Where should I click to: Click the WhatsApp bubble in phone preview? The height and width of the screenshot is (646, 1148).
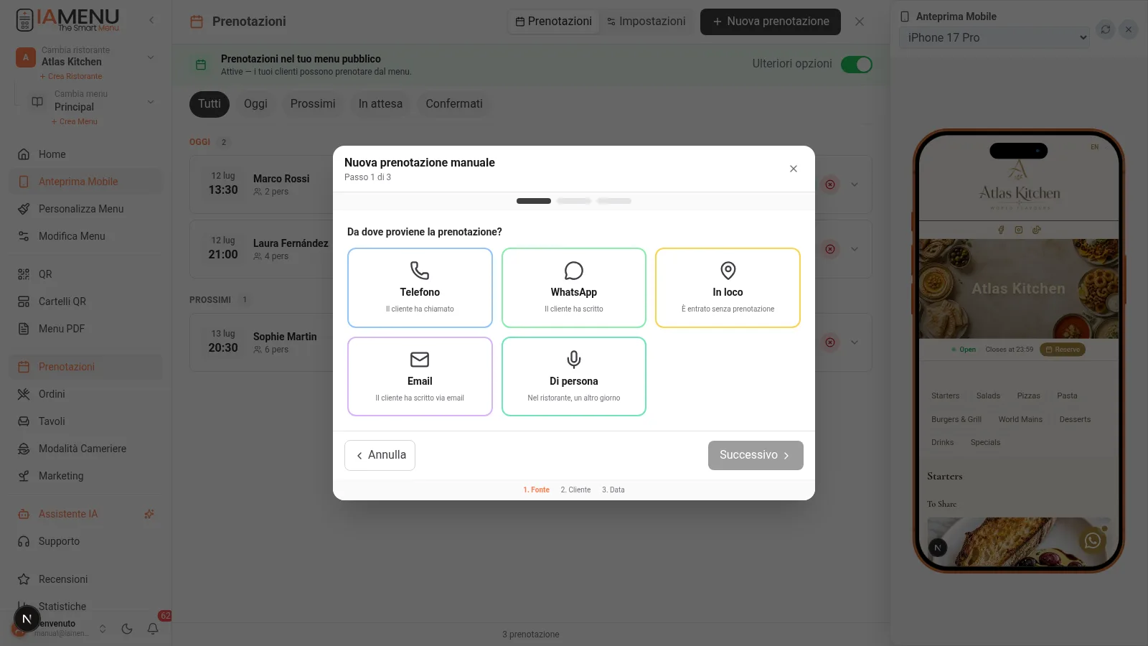[1092, 540]
